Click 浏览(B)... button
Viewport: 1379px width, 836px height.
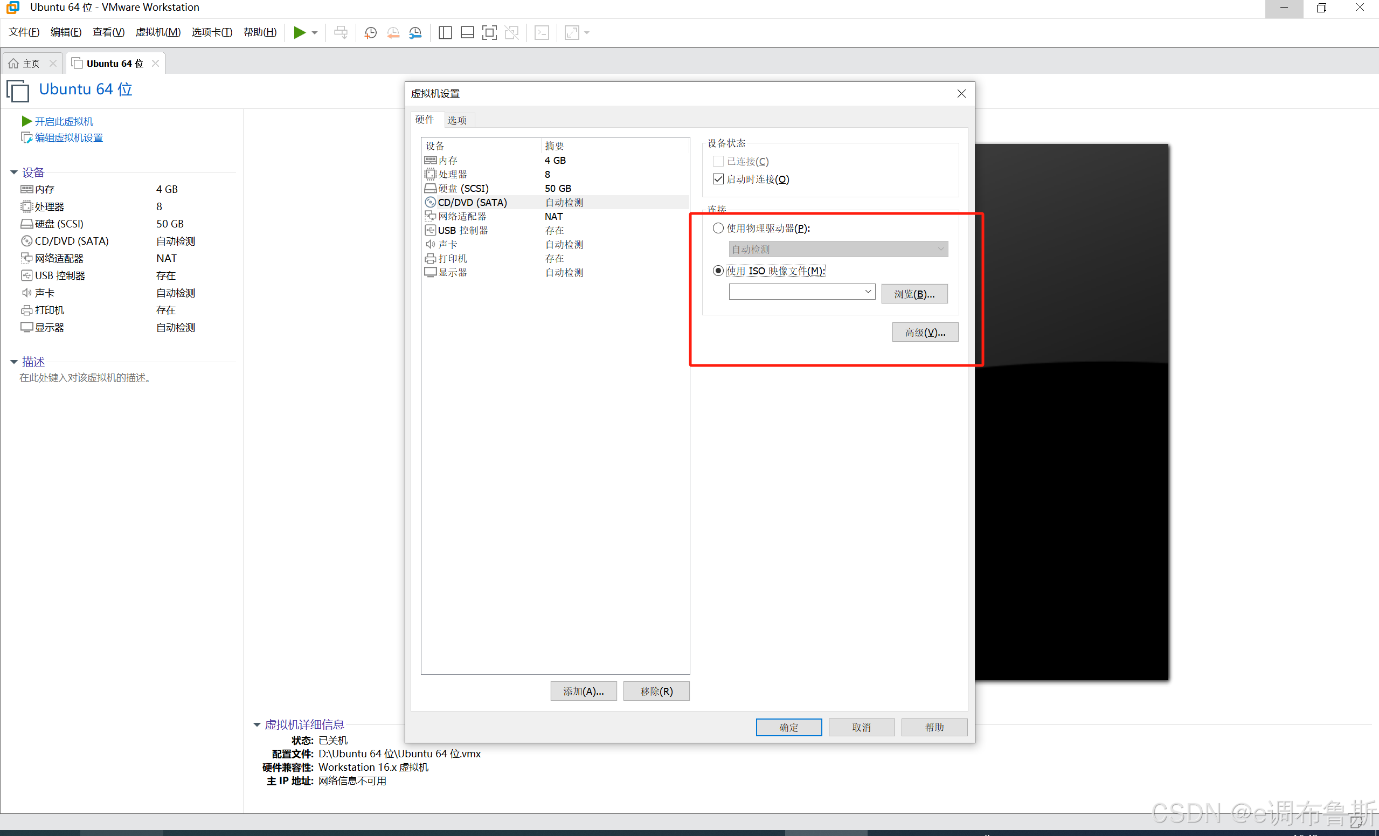914,294
